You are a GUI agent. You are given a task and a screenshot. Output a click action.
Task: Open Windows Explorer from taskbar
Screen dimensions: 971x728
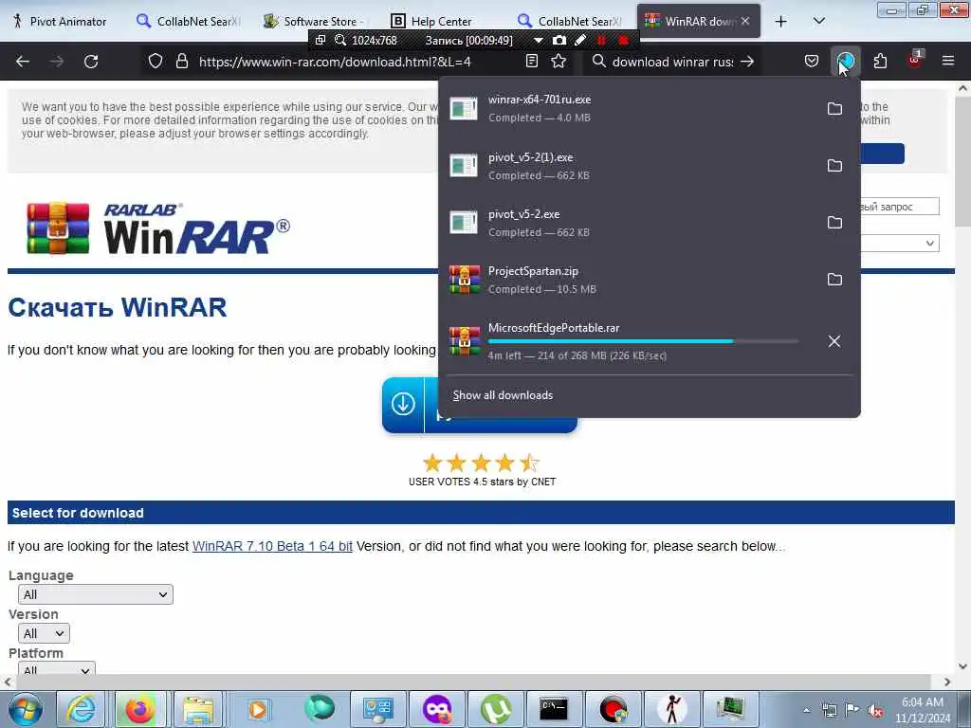[x=198, y=709]
